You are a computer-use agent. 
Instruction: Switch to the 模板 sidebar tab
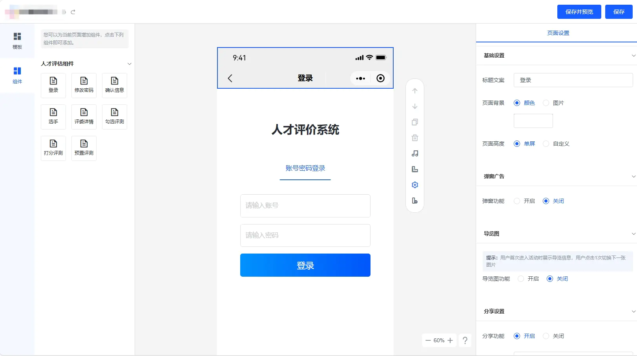17,41
